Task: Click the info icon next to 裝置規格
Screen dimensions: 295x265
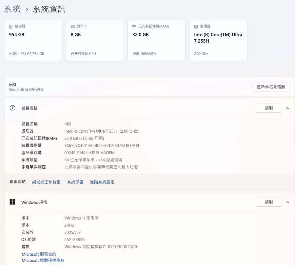Action: pyautogui.click(x=12, y=108)
